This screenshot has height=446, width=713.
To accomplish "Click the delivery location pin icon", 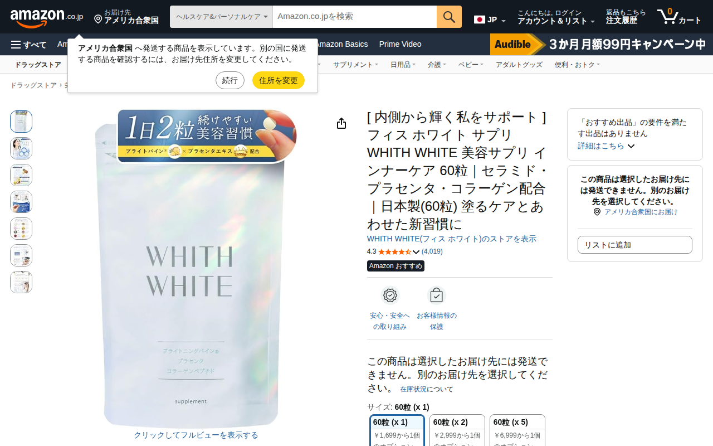I will pos(98,20).
